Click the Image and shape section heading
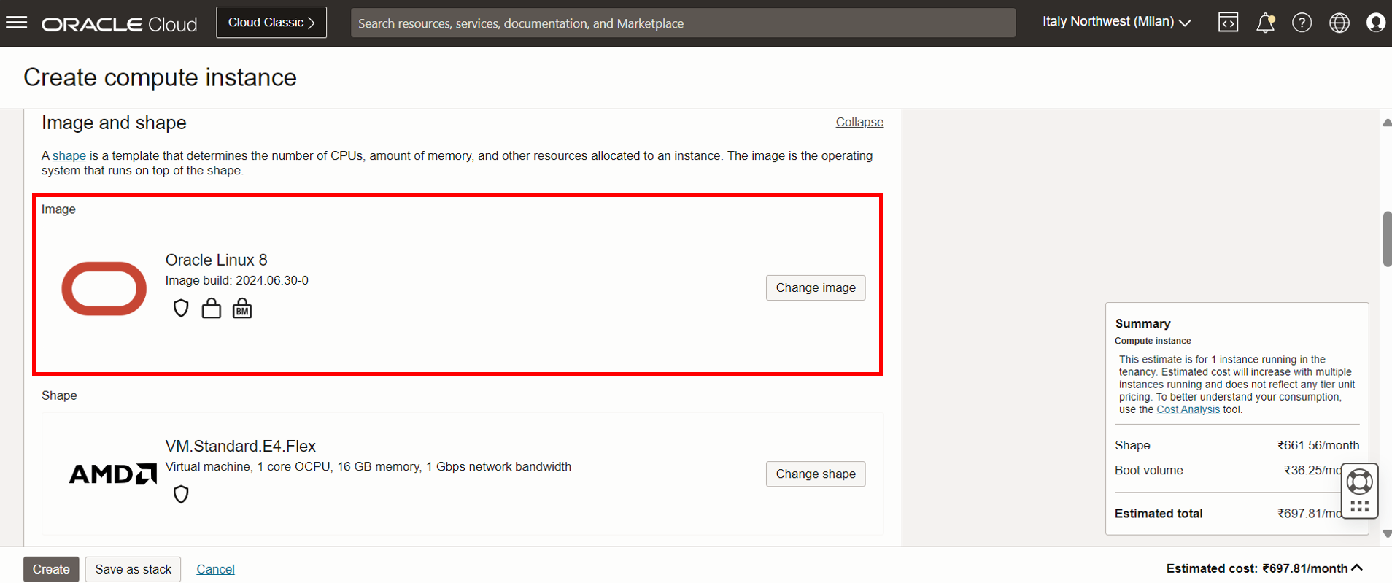1392x583 pixels. 114,123
